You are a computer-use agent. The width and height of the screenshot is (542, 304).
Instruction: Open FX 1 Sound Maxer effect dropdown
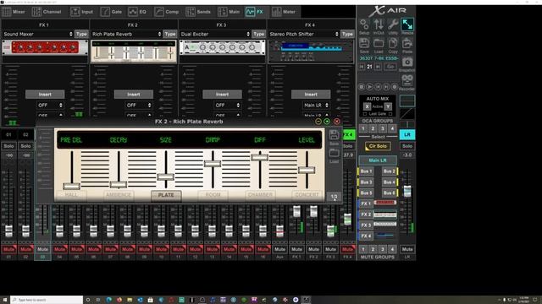37,34
